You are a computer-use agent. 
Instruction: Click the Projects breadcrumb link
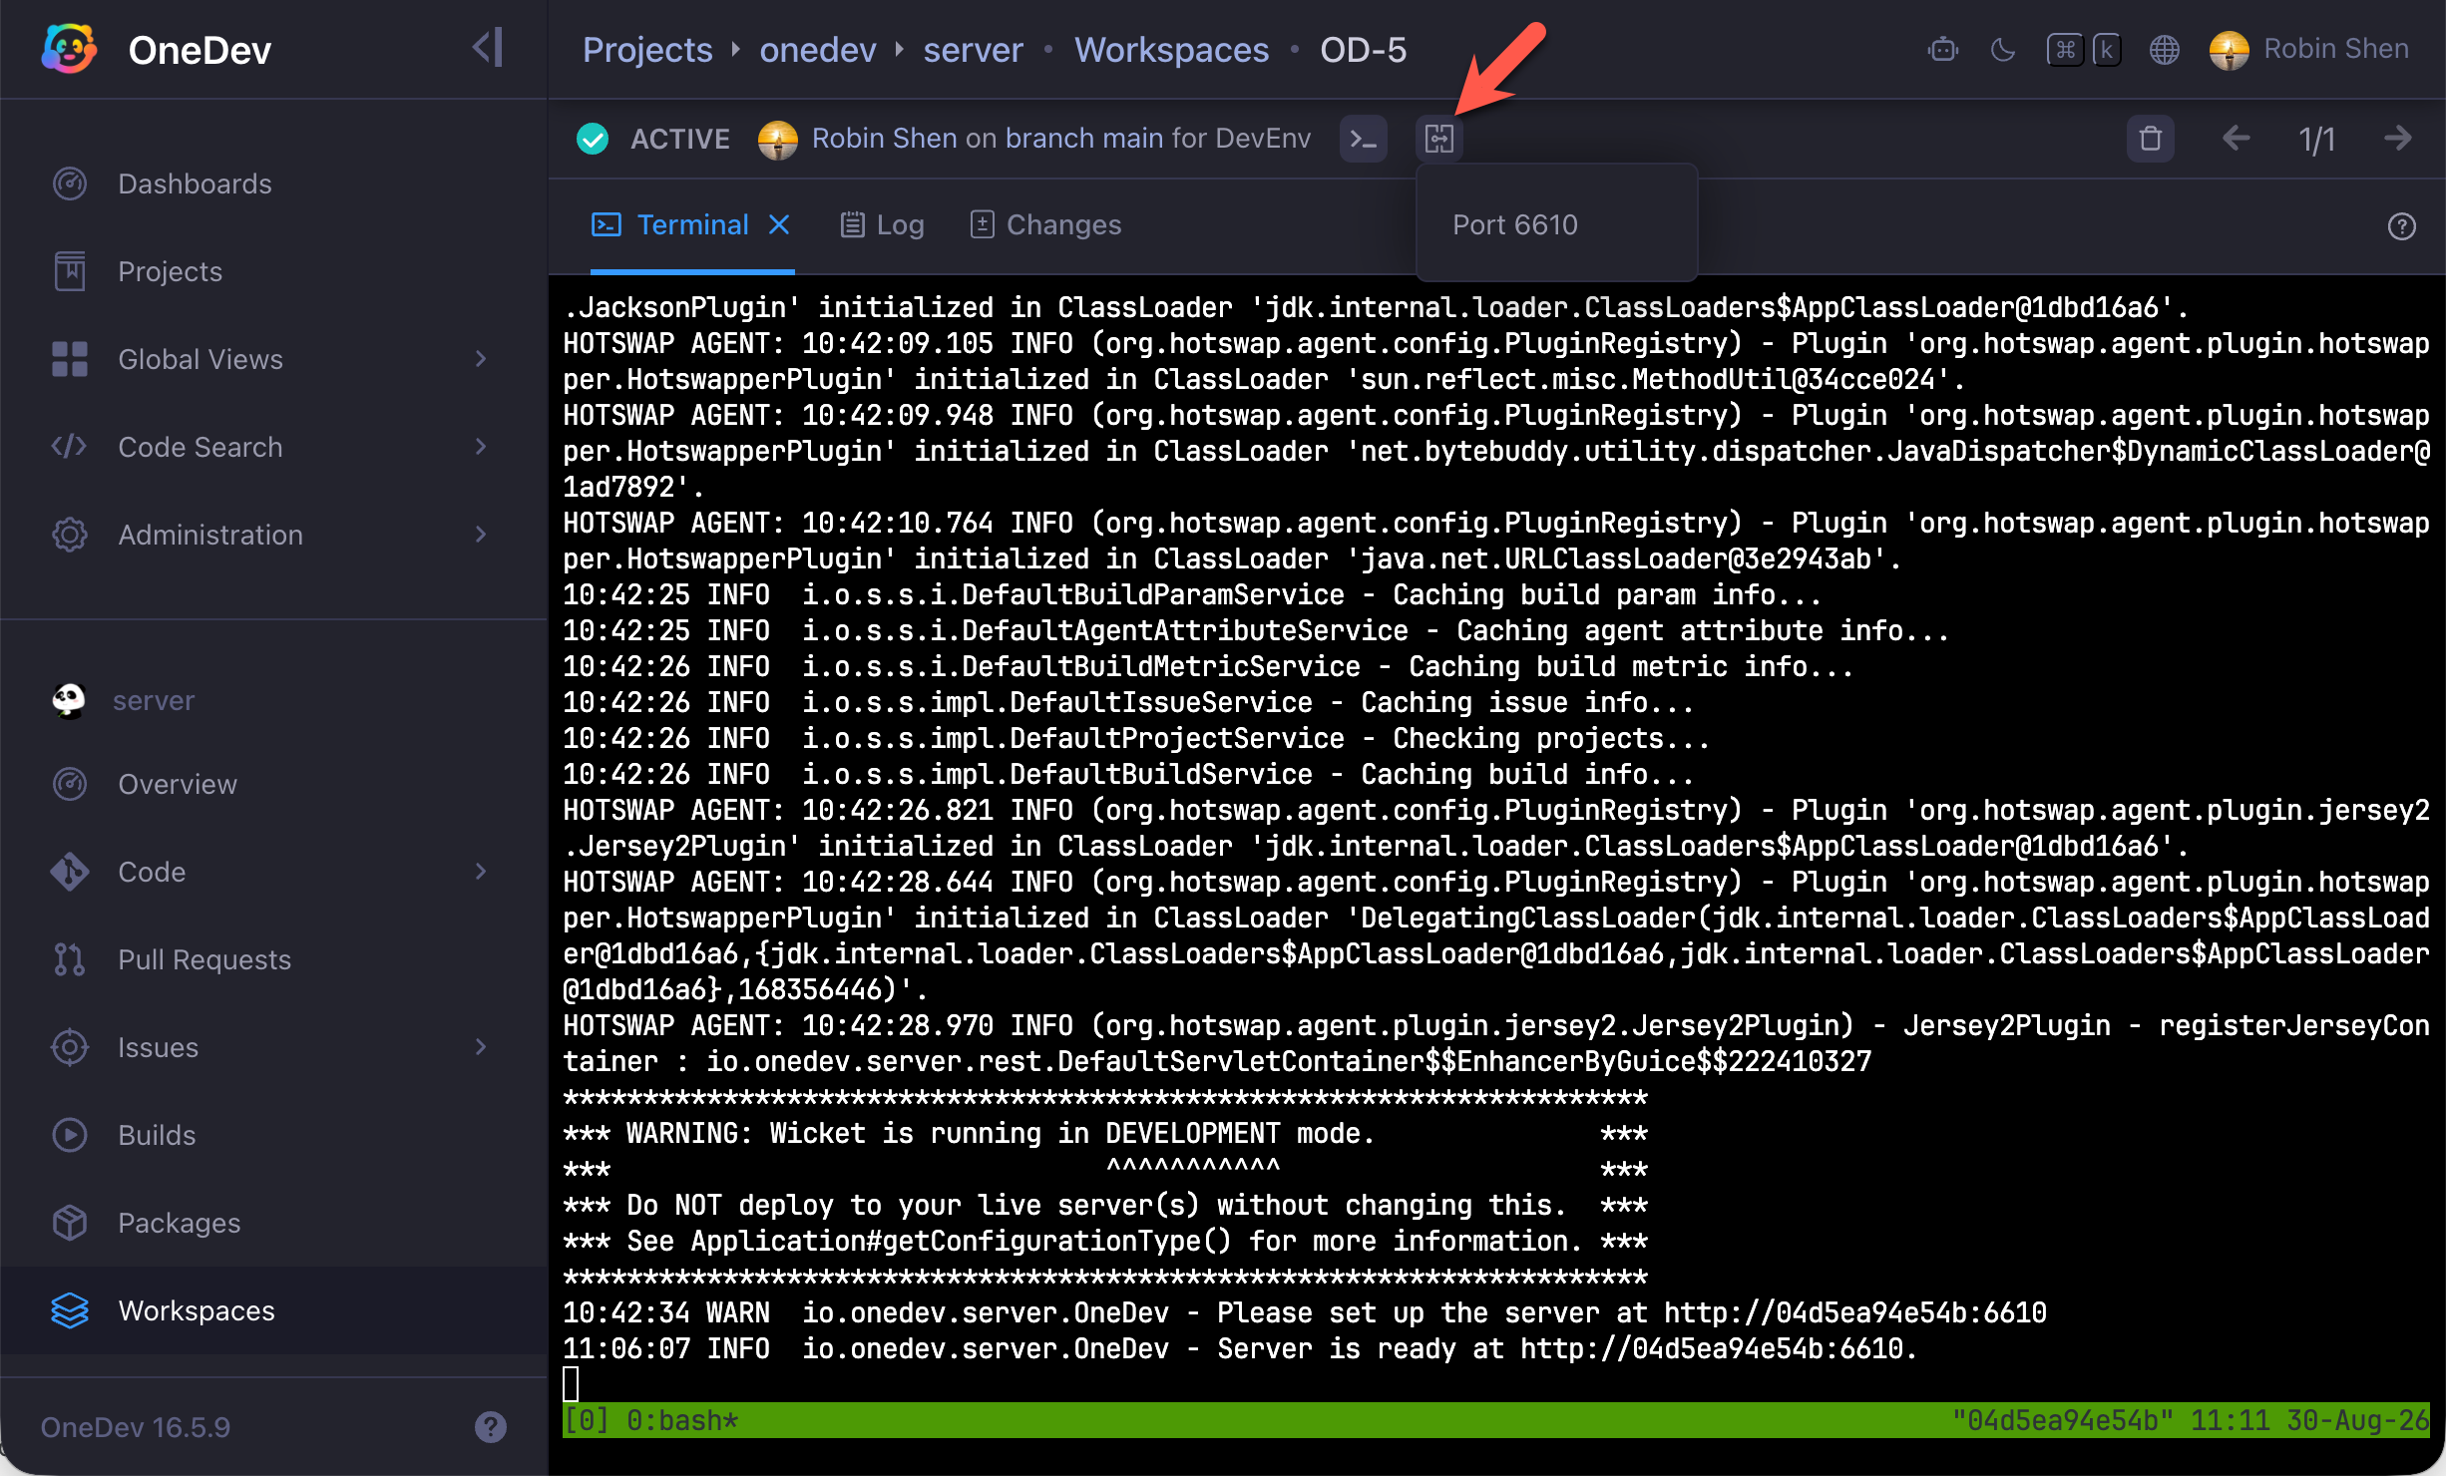click(x=647, y=49)
